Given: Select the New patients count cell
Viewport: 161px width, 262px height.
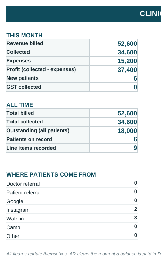Looking at the screenshot, I should [114, 78].
